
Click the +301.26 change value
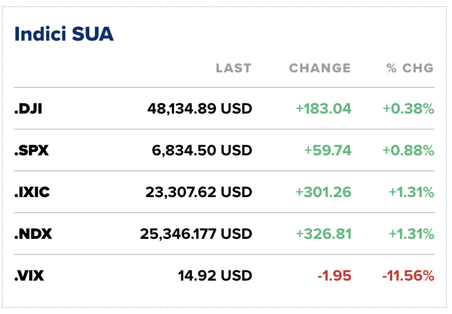click(x=324, y=193)
